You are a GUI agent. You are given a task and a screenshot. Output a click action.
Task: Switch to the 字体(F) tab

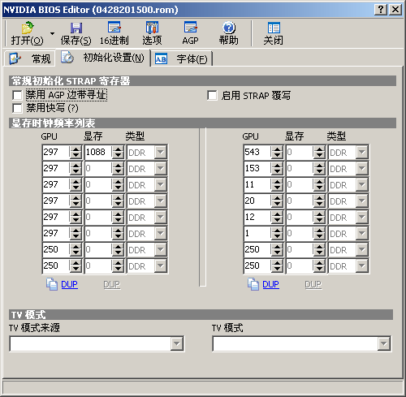pos(181,58)
